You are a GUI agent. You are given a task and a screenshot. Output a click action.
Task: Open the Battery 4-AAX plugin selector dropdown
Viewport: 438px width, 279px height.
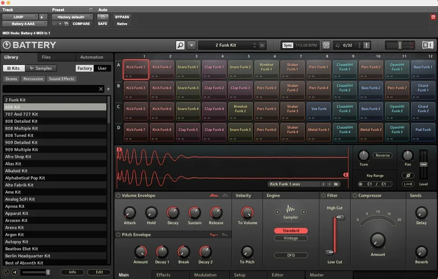tap(25, 24)
